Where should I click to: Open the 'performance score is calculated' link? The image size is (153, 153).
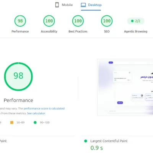point(44,109)
